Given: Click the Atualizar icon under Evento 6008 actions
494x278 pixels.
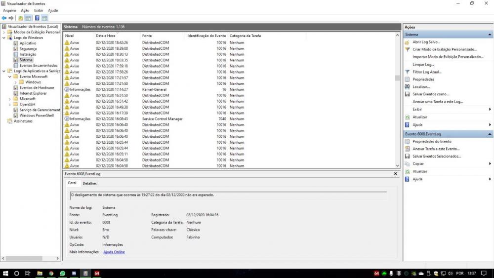Looking at the screenshot, I should pyautogui.click(x=407, y=171).
